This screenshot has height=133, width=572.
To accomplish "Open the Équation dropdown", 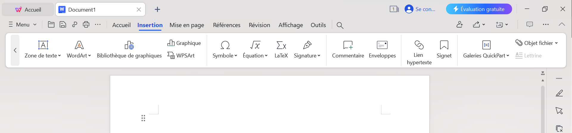I will [x=266, y=56].
